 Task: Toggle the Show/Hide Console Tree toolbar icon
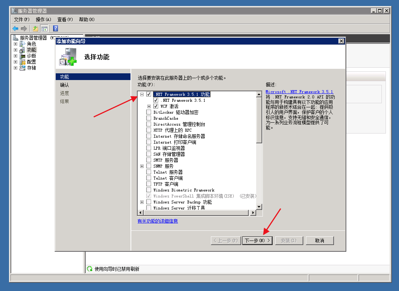44,28
